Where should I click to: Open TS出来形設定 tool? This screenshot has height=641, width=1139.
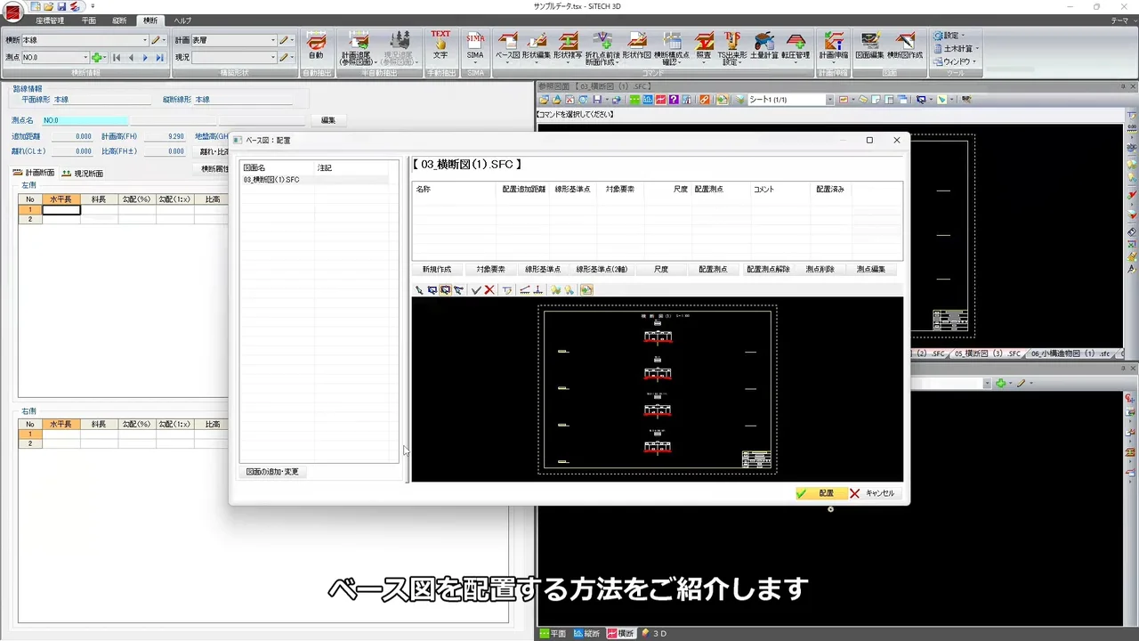point(731,48)
